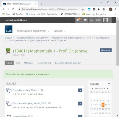This screenshot has height=117, width=119.
Task: Reload the page in browser
Action: tap(13, 9)
